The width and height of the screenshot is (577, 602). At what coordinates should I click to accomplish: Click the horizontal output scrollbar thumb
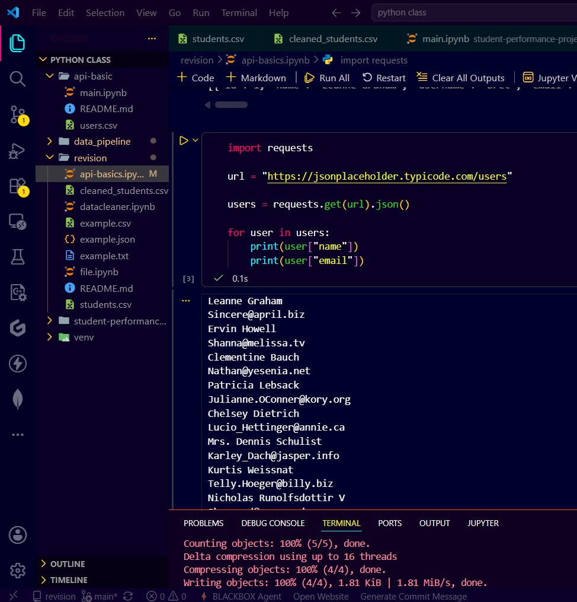pos(231,105)
